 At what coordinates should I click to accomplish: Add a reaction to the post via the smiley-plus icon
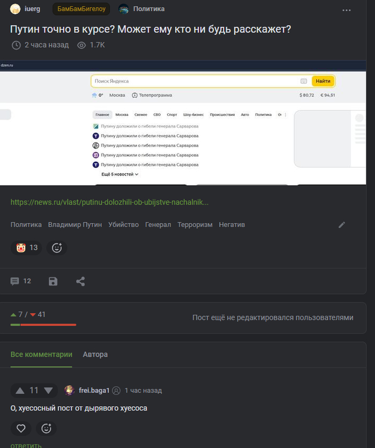pos(57,248)
